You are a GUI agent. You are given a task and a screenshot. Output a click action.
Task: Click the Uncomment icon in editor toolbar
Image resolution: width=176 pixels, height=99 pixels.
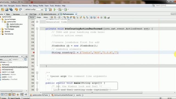[x=108, y=17]
